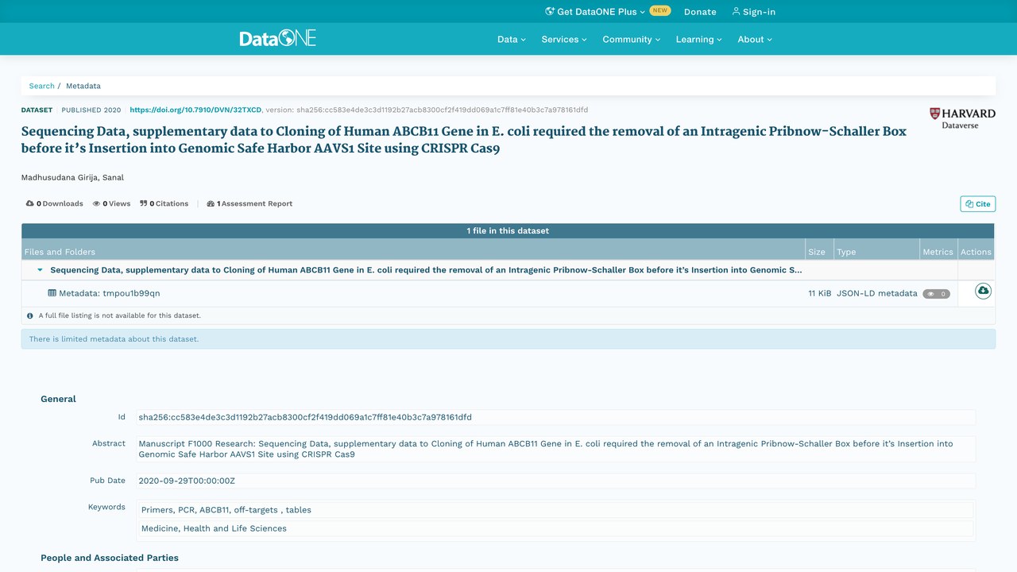1017x572 pixels.
Task: Go to Search breadcrumb
Action: pos(42,86)
